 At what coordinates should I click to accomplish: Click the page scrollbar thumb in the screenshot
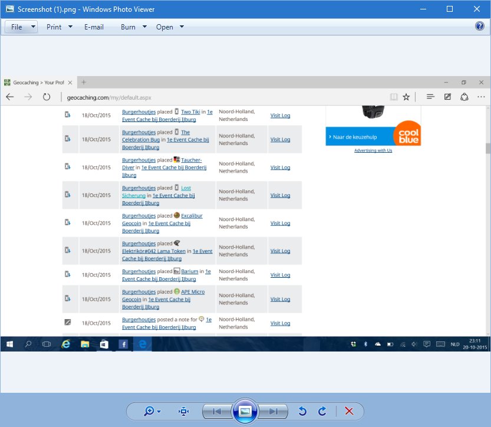(488, 148)
